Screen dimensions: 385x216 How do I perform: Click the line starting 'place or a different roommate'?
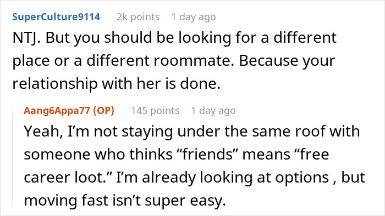pyautogui.click(x=174, y=61)
